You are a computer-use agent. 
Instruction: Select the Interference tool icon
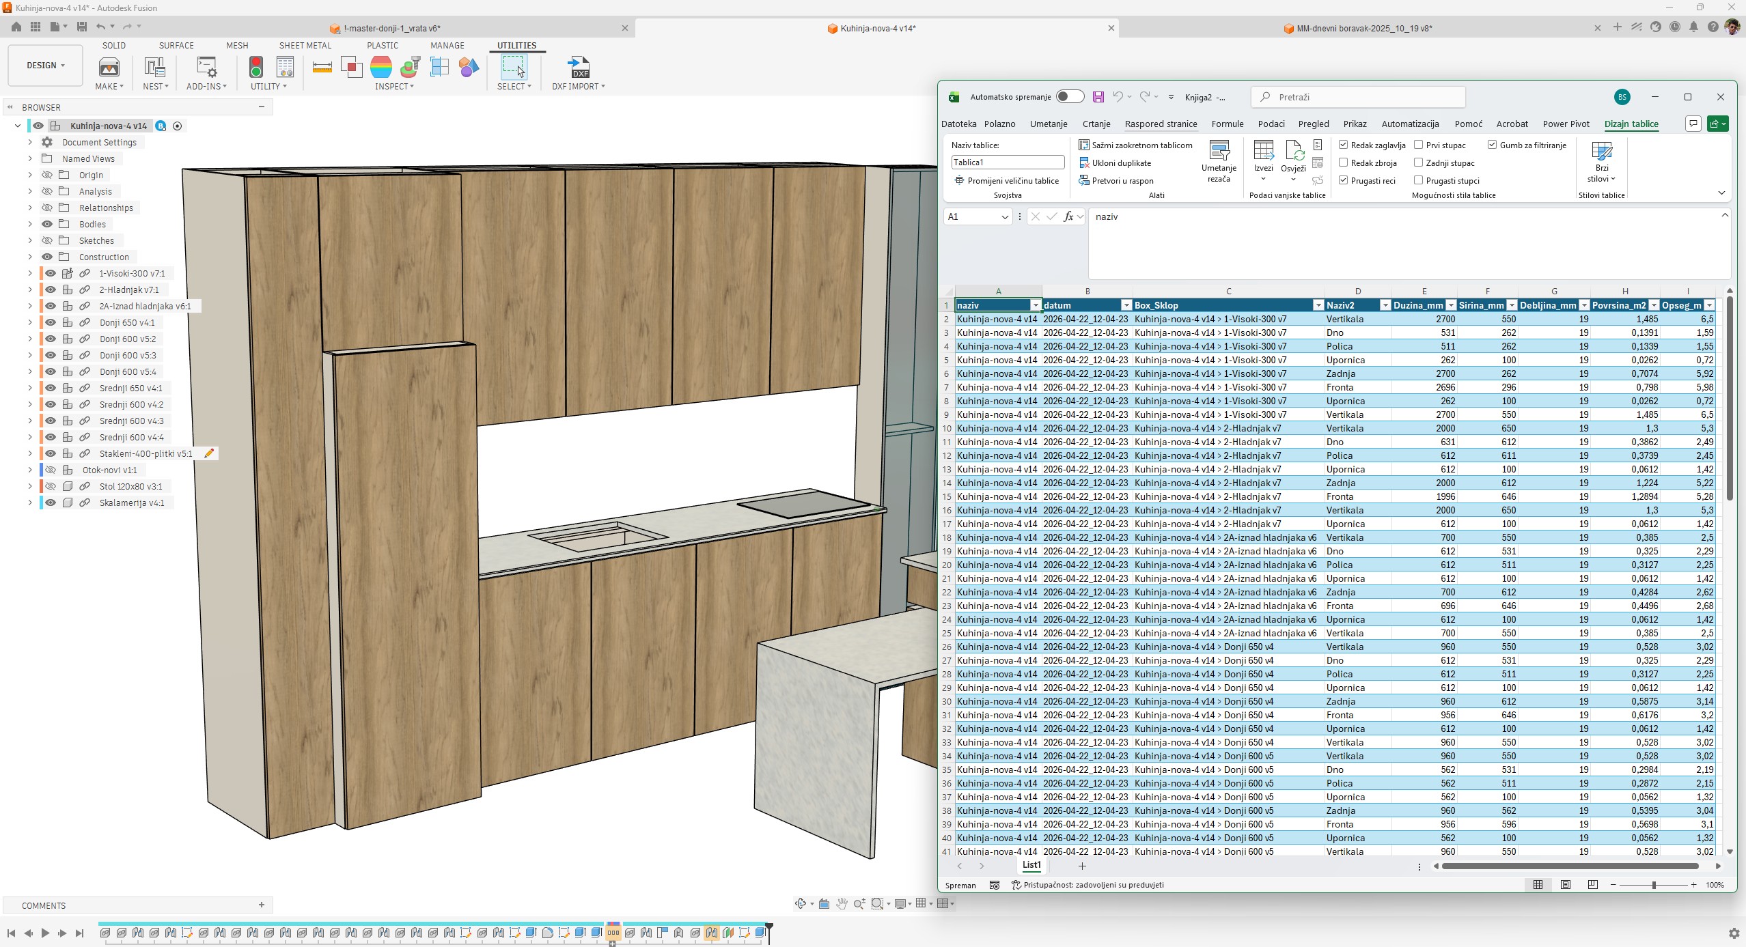(351, 67)
